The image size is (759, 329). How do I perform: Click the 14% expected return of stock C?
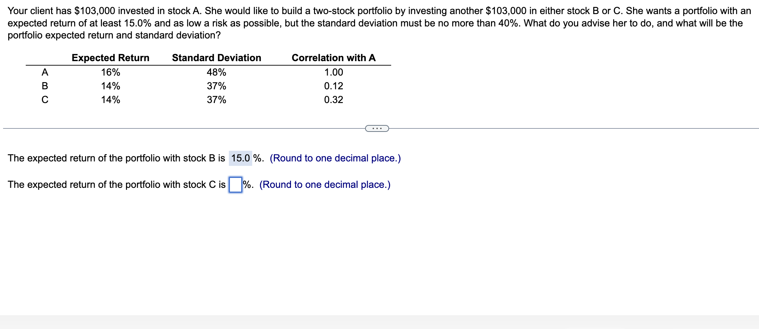(110, 100)
